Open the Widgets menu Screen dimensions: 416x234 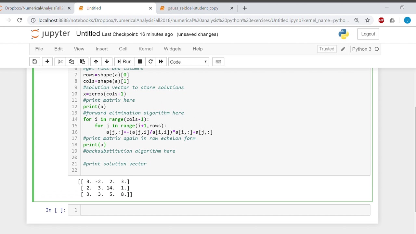tap(173, 49)
